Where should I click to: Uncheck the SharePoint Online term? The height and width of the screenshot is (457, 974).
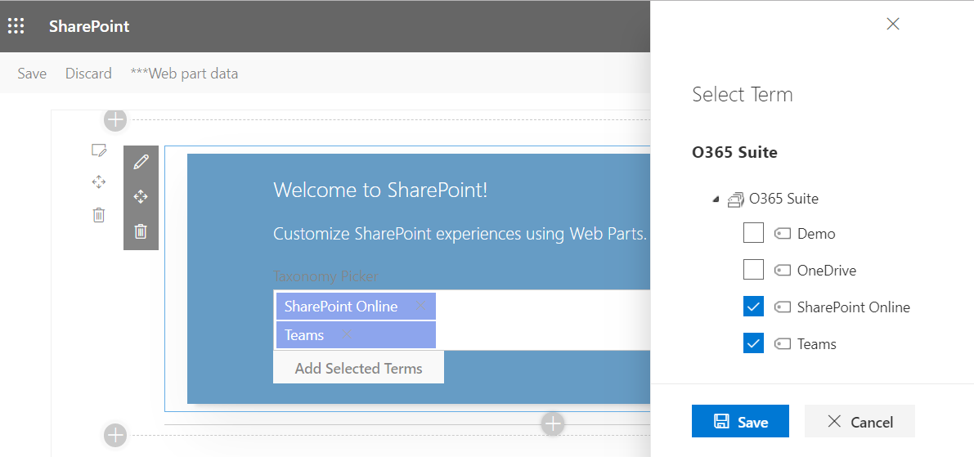(x=753, y=307)
